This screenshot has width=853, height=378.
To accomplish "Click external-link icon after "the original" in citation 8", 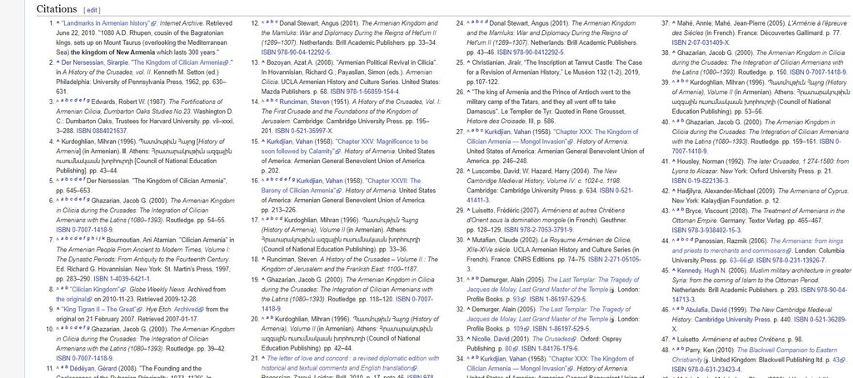I will [90, 300].
